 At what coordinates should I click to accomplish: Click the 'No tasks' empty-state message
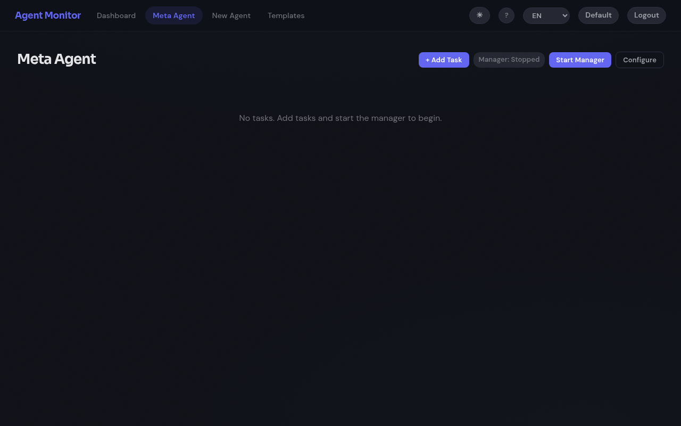point(340,118)
